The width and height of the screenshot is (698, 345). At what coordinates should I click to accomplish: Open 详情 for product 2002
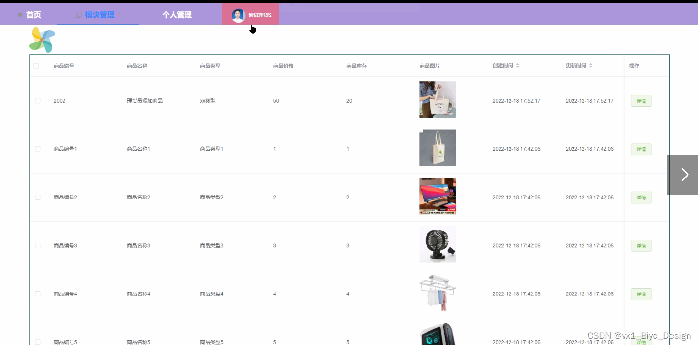(x=641, y=101)
